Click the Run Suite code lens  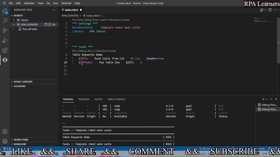tap(77, 20)
